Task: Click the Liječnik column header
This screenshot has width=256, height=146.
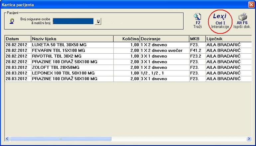Action: [x=229, y=39]
